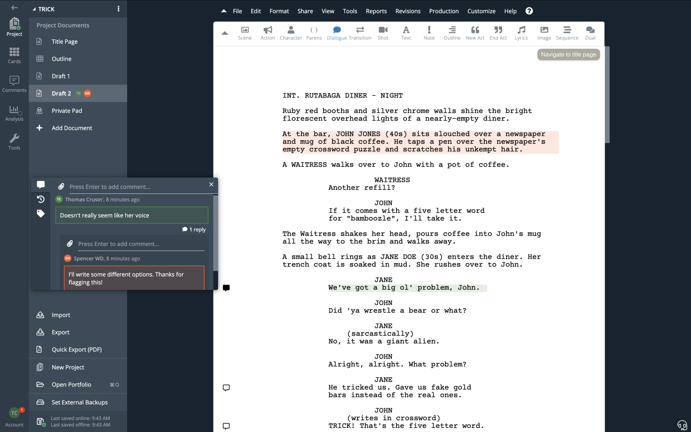Open the Analysis sidebar panel
Screen dimensions: 691x432
pos(14,113)
